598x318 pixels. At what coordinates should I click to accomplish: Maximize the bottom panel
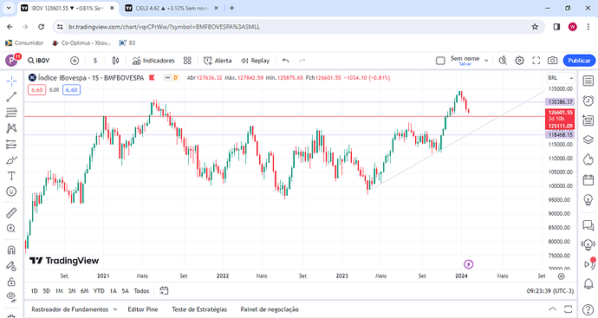(x=569, y=308)
